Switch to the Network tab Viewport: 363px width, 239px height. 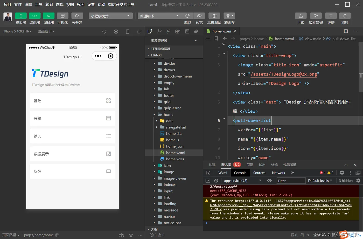(x=278, y=173)
